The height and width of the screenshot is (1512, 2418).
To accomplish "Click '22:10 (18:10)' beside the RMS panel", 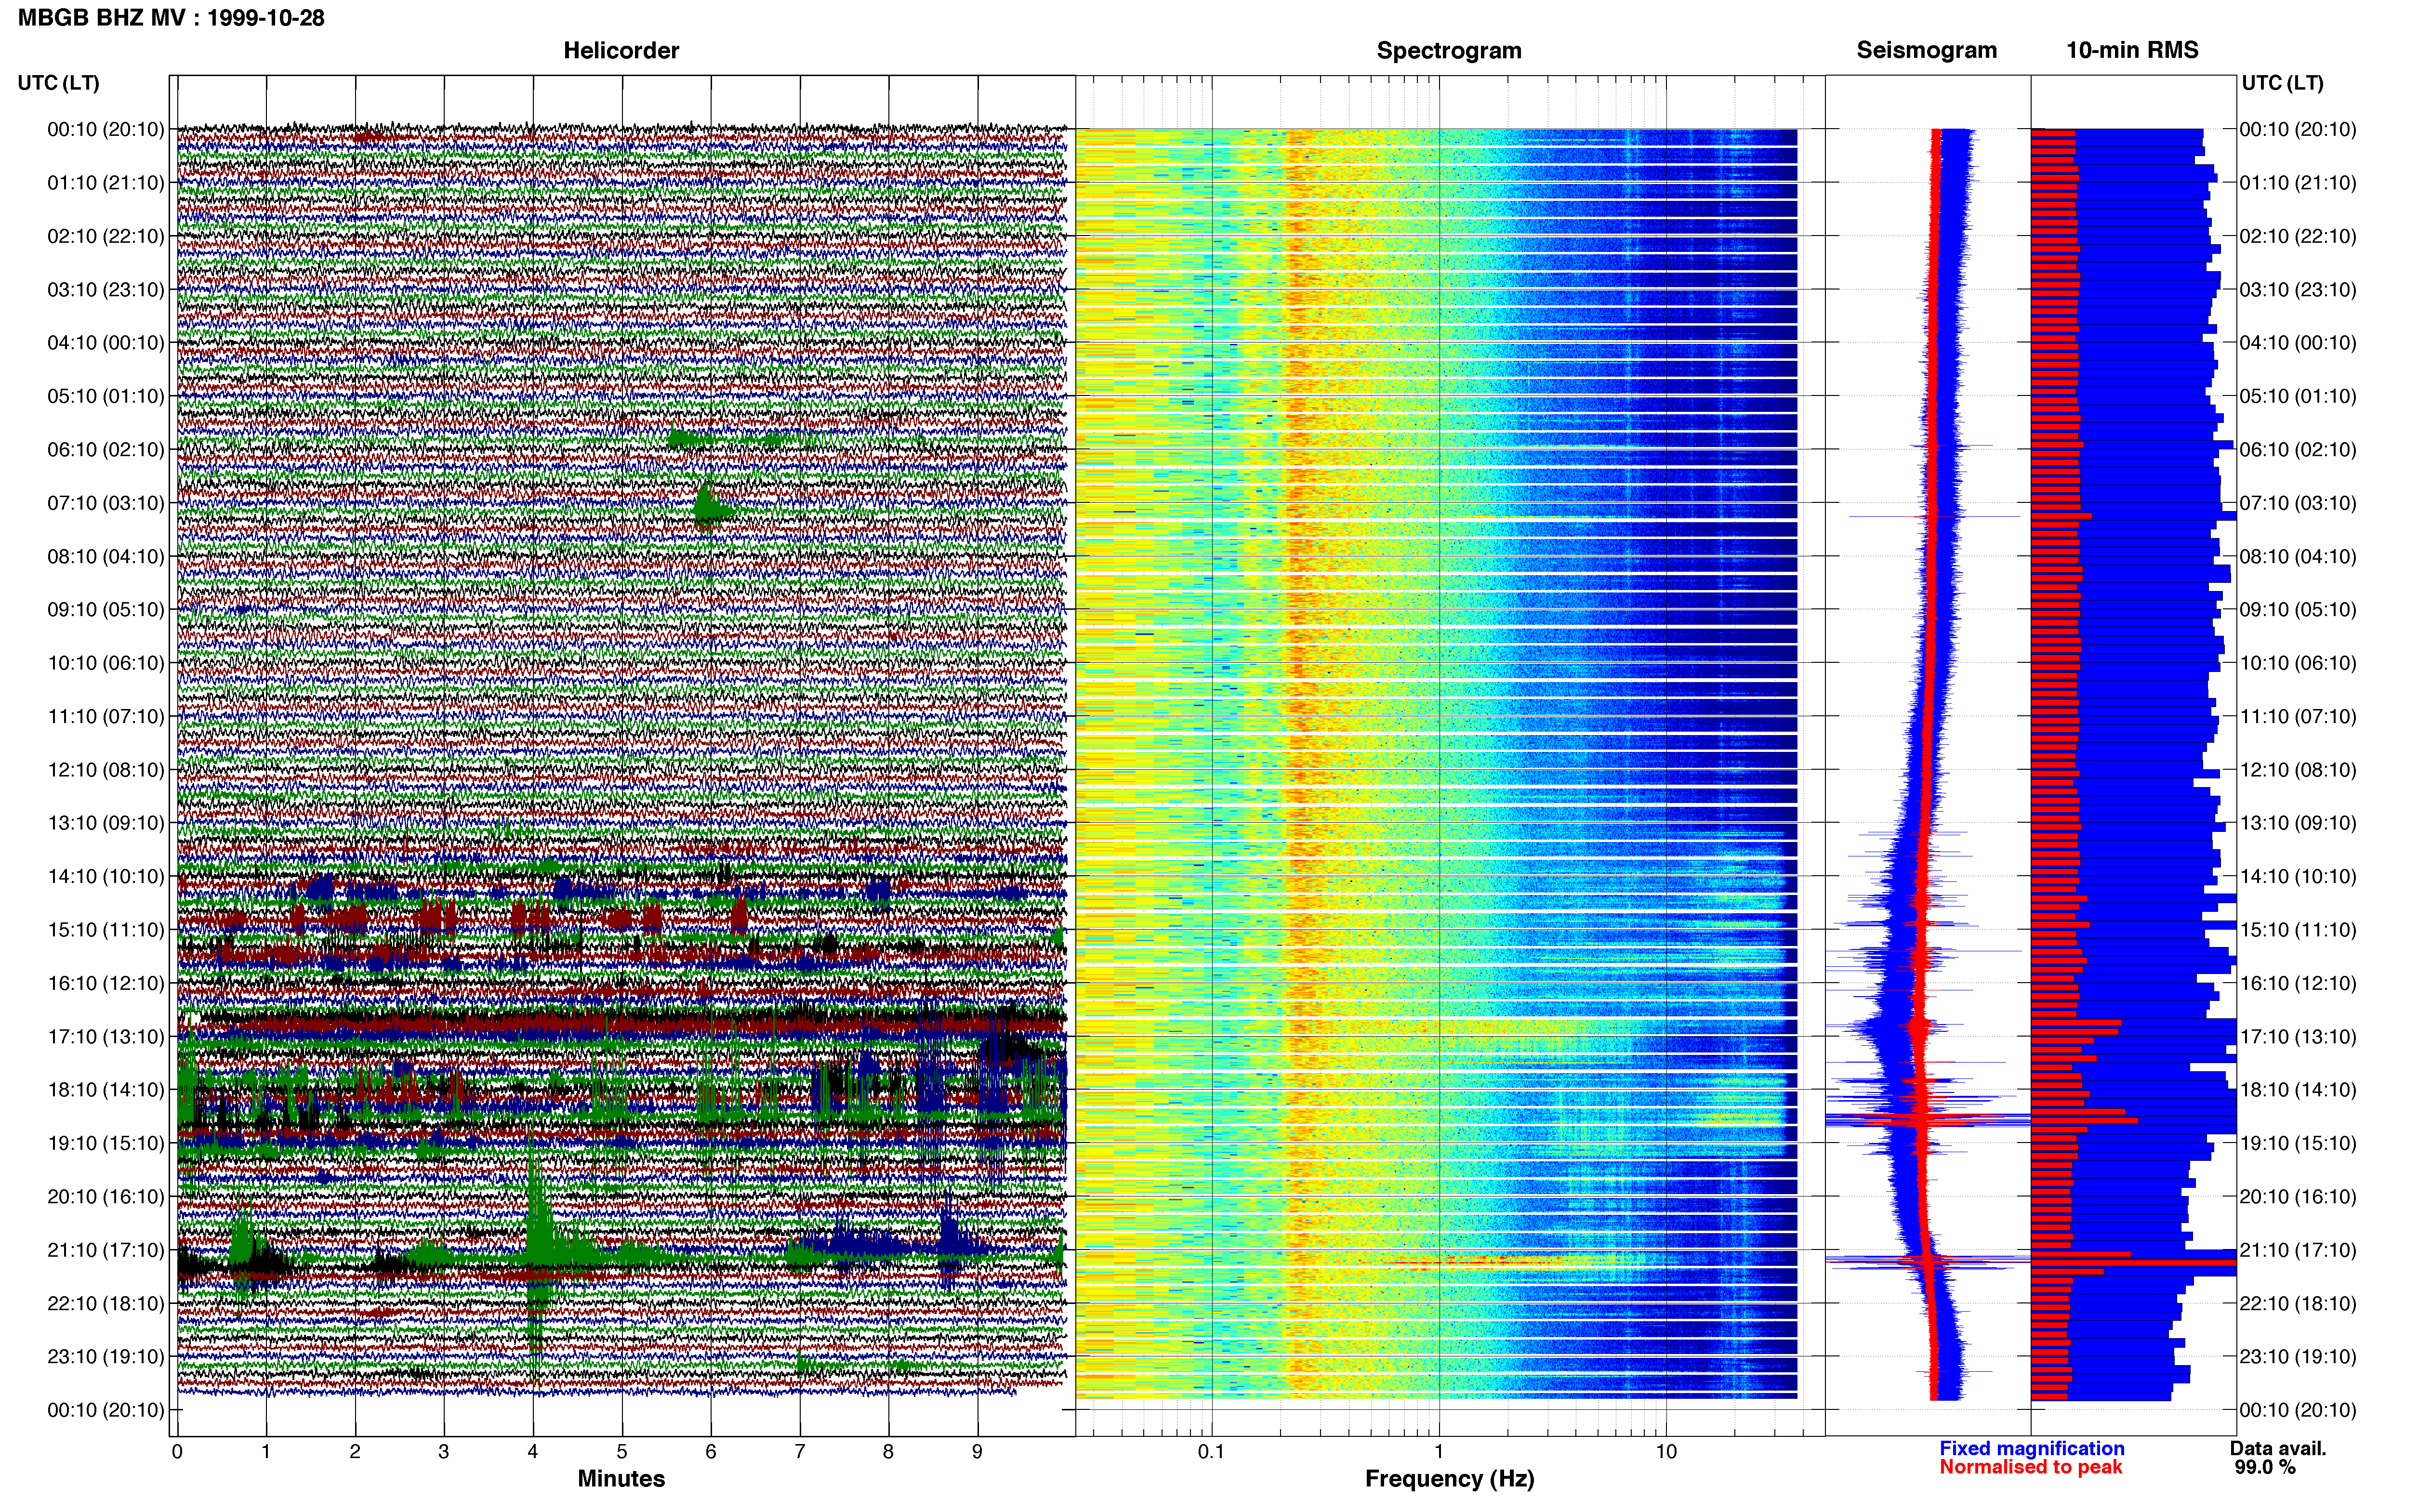I will point(2298,1304).
